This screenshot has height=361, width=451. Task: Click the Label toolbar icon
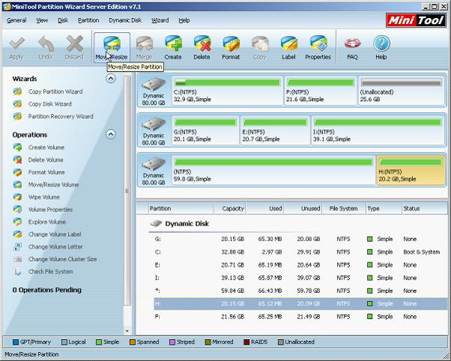(288, 43)
